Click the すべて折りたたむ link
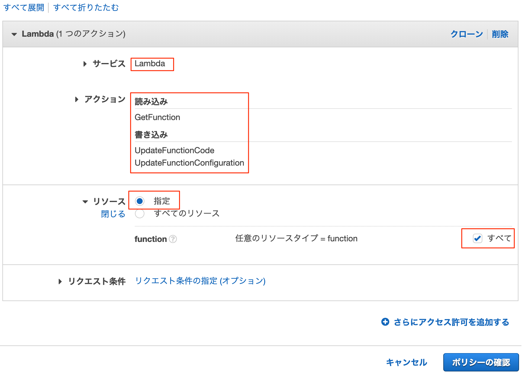This screenshot has width=522, height=375. 86,7
